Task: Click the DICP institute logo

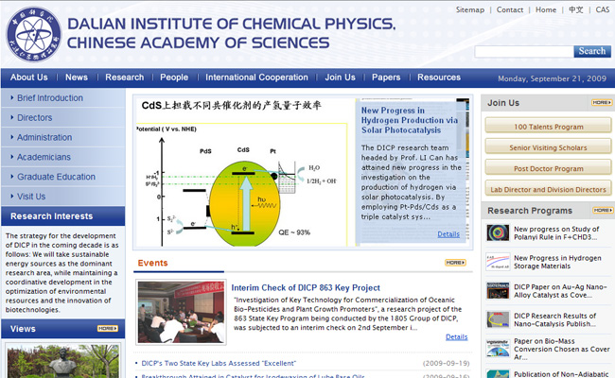Action: tap(33, 33)
